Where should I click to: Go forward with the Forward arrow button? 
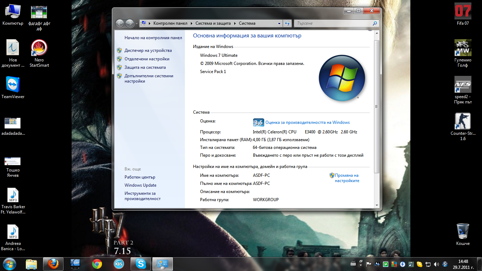129,23
